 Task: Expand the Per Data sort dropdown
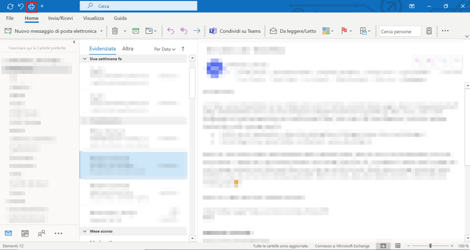[x=165, y=49]
